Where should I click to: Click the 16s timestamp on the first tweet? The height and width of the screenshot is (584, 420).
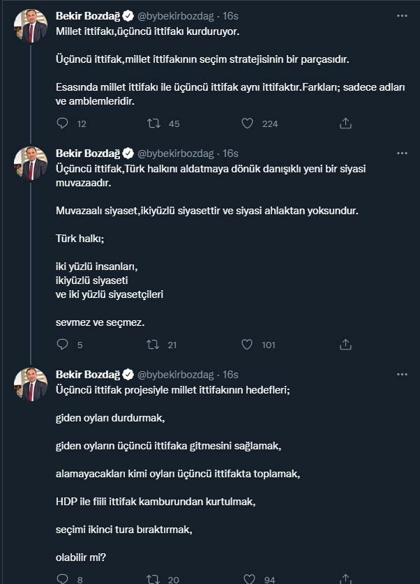230,15
